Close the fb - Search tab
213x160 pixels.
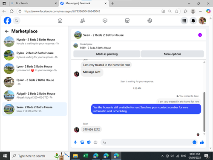[56, 3]
